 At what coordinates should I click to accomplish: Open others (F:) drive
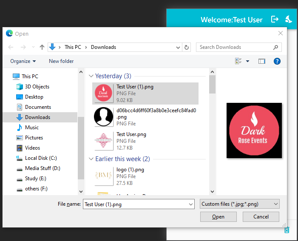click(36, 189)
